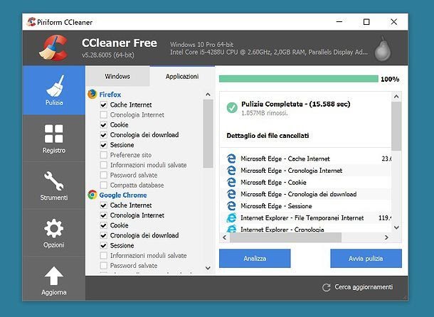Screen dimensions: 434x317
Task: Click the Cerca aggiornamenti refresh icon
Action: (327, 287)
